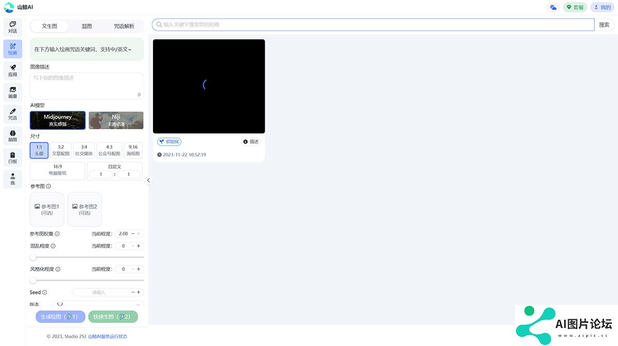Select 16:9 电脑壁纸 size option

[x=58, y=170]
